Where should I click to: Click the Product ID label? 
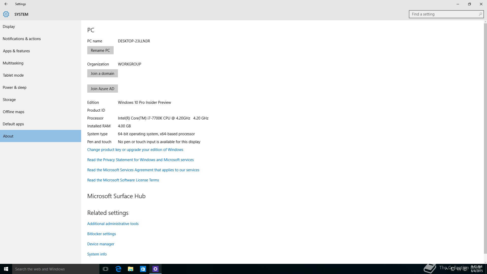click(x=96, y=110)
